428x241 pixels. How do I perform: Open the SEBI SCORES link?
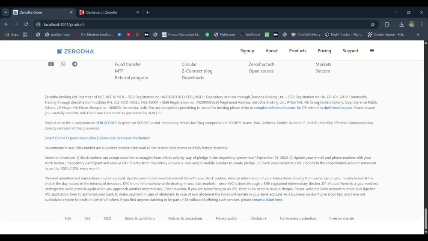pos(106,123)
